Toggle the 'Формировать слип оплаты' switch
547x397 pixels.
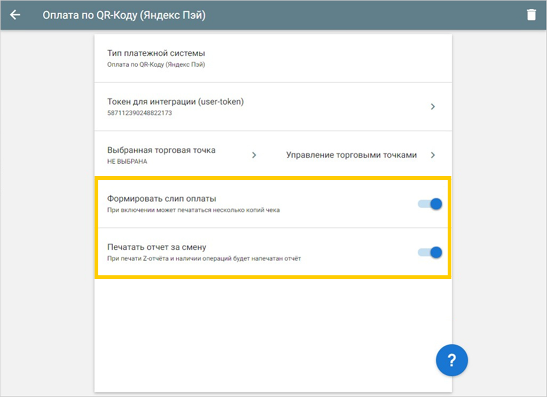431,203
